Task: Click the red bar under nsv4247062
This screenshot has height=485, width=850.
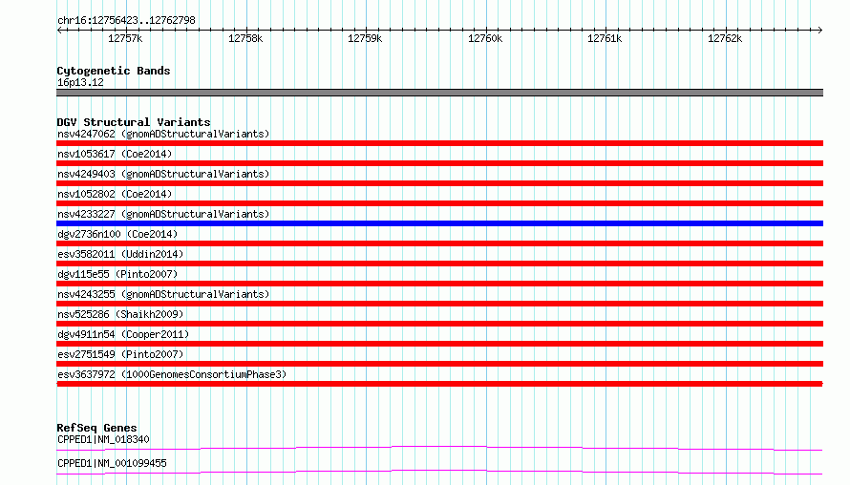Action: 439,143
